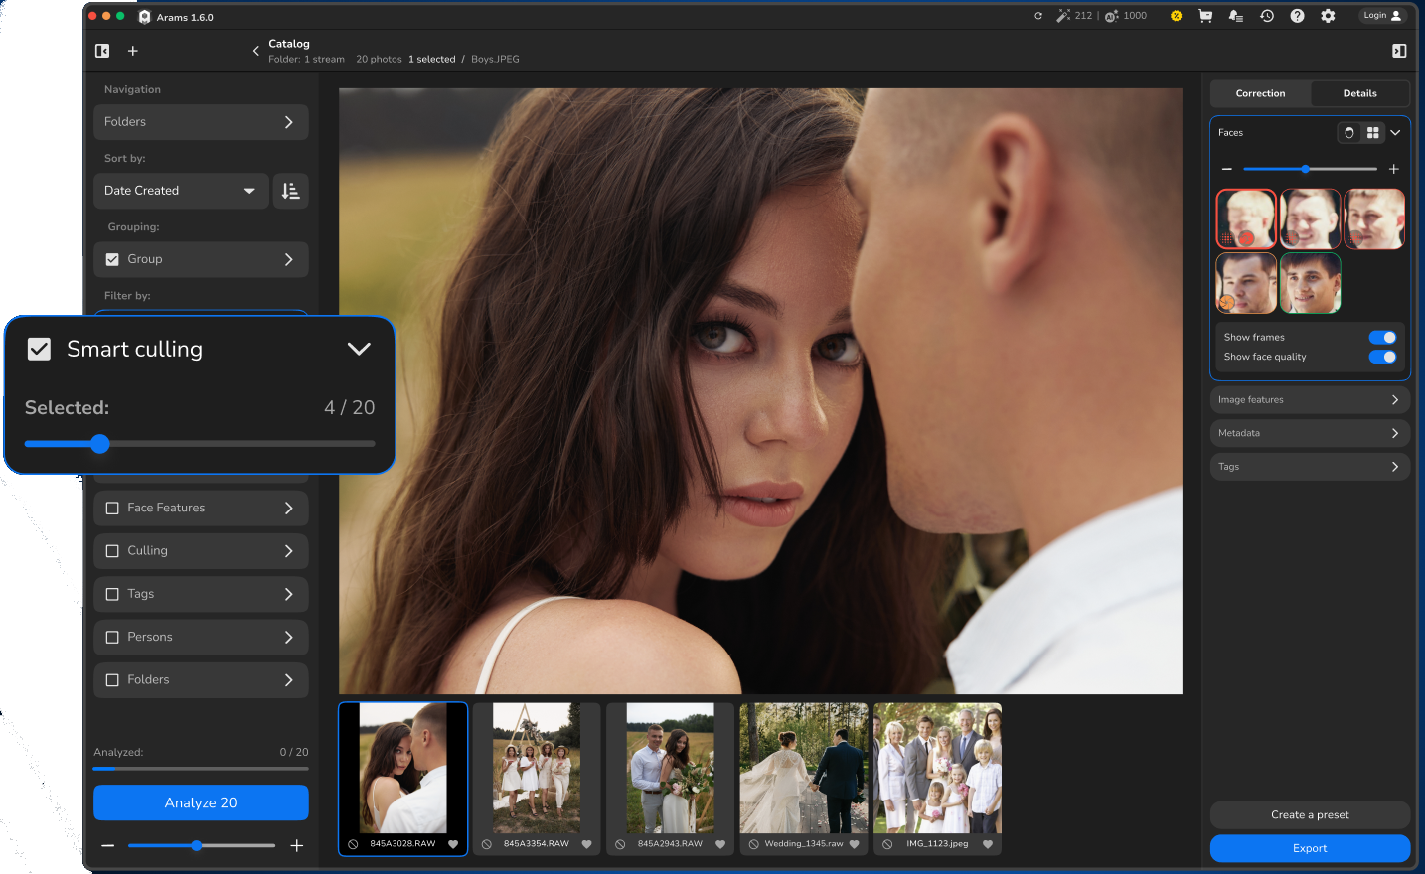Open the Date Created sort dropdown
The width and height of the screenshot is (1425, 874).
pos(181,190)
